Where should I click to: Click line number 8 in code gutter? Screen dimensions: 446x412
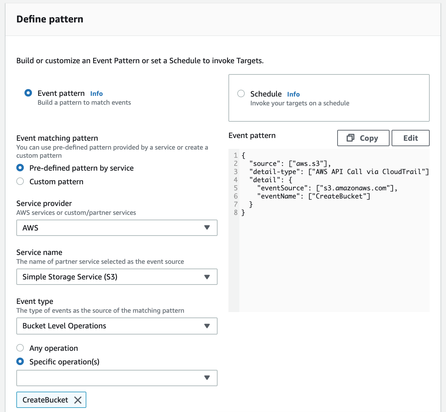pos(236,212)
